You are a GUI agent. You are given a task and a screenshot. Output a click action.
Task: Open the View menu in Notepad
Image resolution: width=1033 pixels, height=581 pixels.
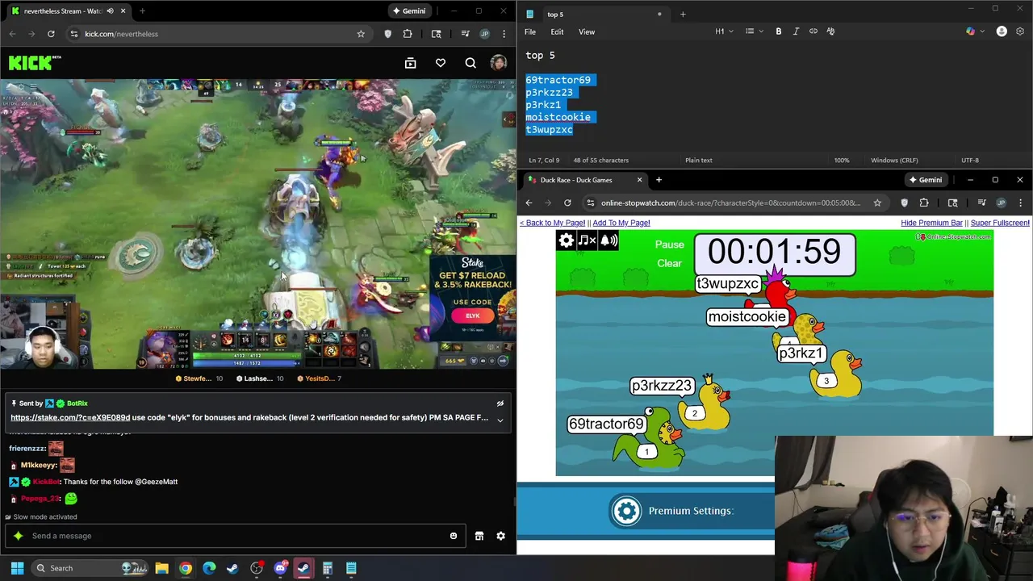587,31
